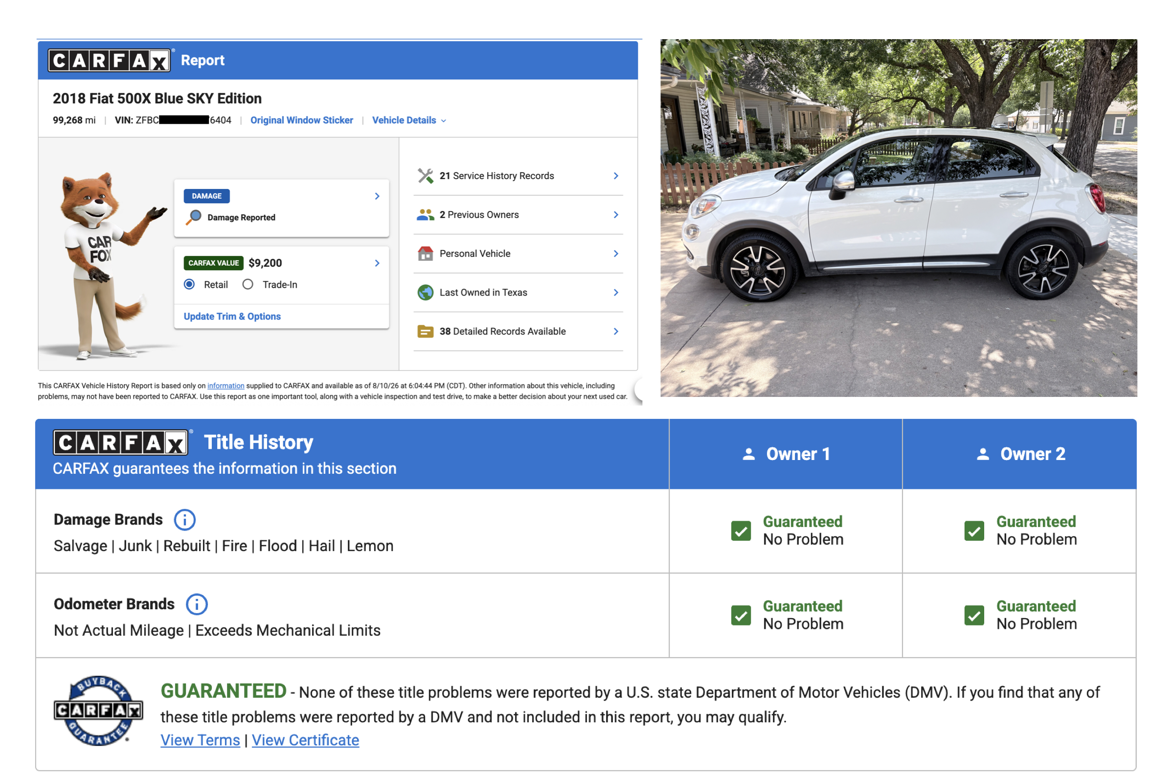This screenshot has height=783, width=1174.
Task: Open Damage Brands info icon
Action: [185, 520]
